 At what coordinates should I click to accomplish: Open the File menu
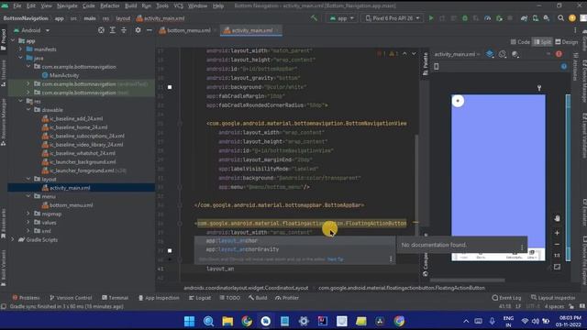click(x=17, y=6)
